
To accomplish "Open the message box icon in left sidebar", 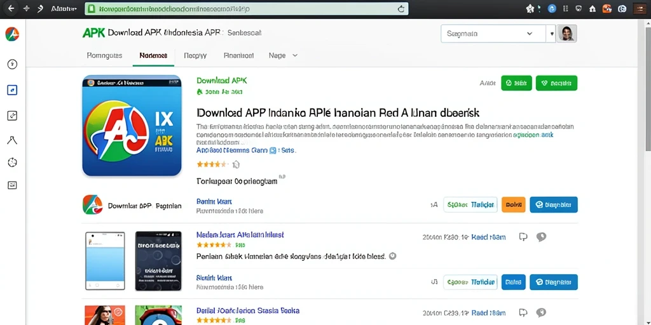I will tap(12, 185).
